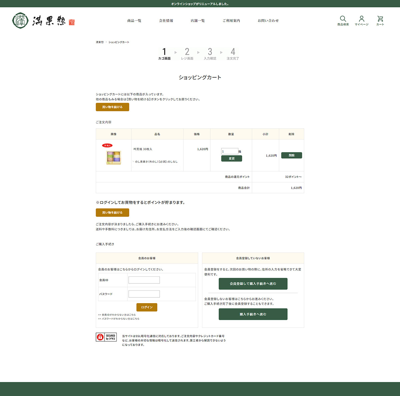Open the カート cart icon

pyautogui.click(x=380, y=19)
